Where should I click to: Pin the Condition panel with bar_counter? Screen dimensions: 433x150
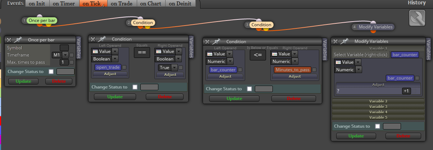pyautogui.click(x=216, y=41)
